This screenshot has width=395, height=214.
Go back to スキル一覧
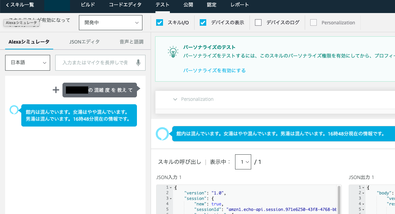20,5
